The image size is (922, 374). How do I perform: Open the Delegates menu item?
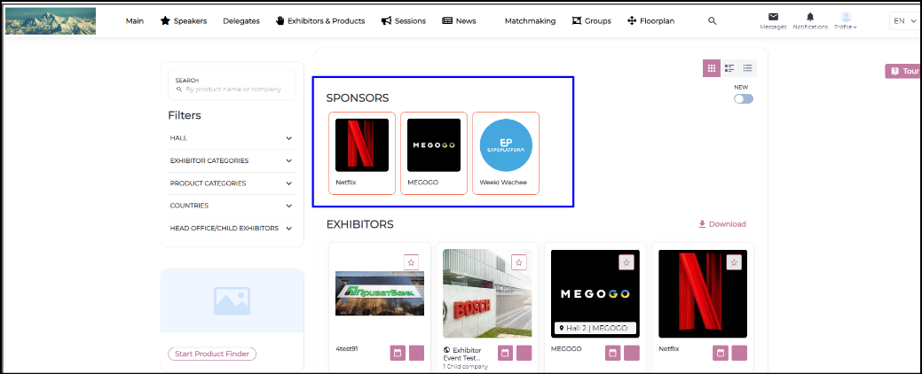[x=241, y=21]
